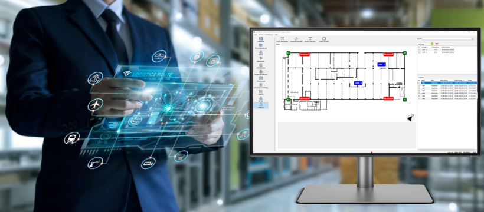
Task: Click the green plus add icon
Action: point(432,44)
